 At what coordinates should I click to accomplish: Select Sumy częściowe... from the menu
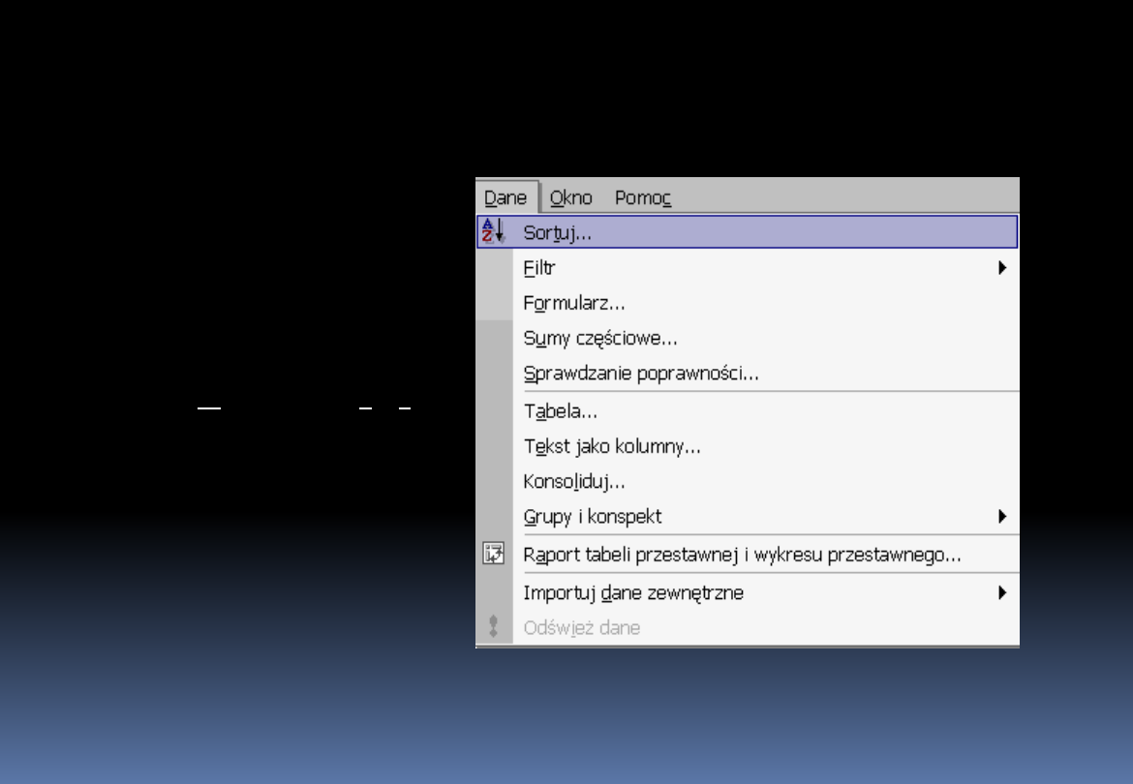coord(599,339)
